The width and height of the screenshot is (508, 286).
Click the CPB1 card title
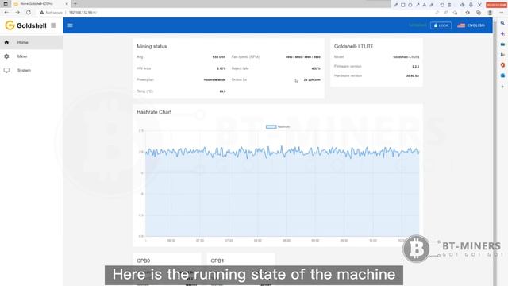pos(217,261)
